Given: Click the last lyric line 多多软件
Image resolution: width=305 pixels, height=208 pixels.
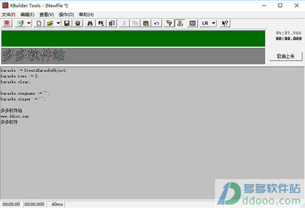Looking at the screenshot, I should click(9, 122).
